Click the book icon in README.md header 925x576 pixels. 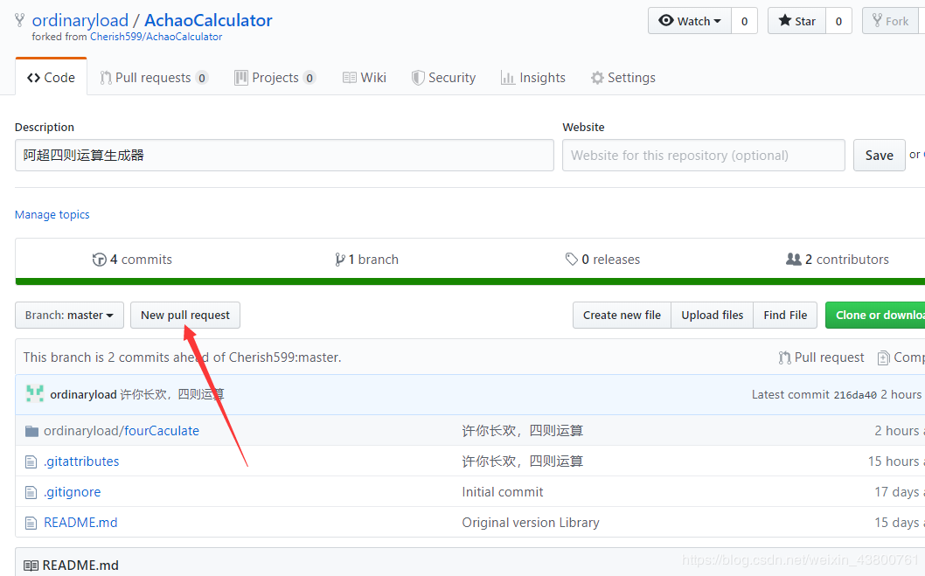click(x=31, y=566)
